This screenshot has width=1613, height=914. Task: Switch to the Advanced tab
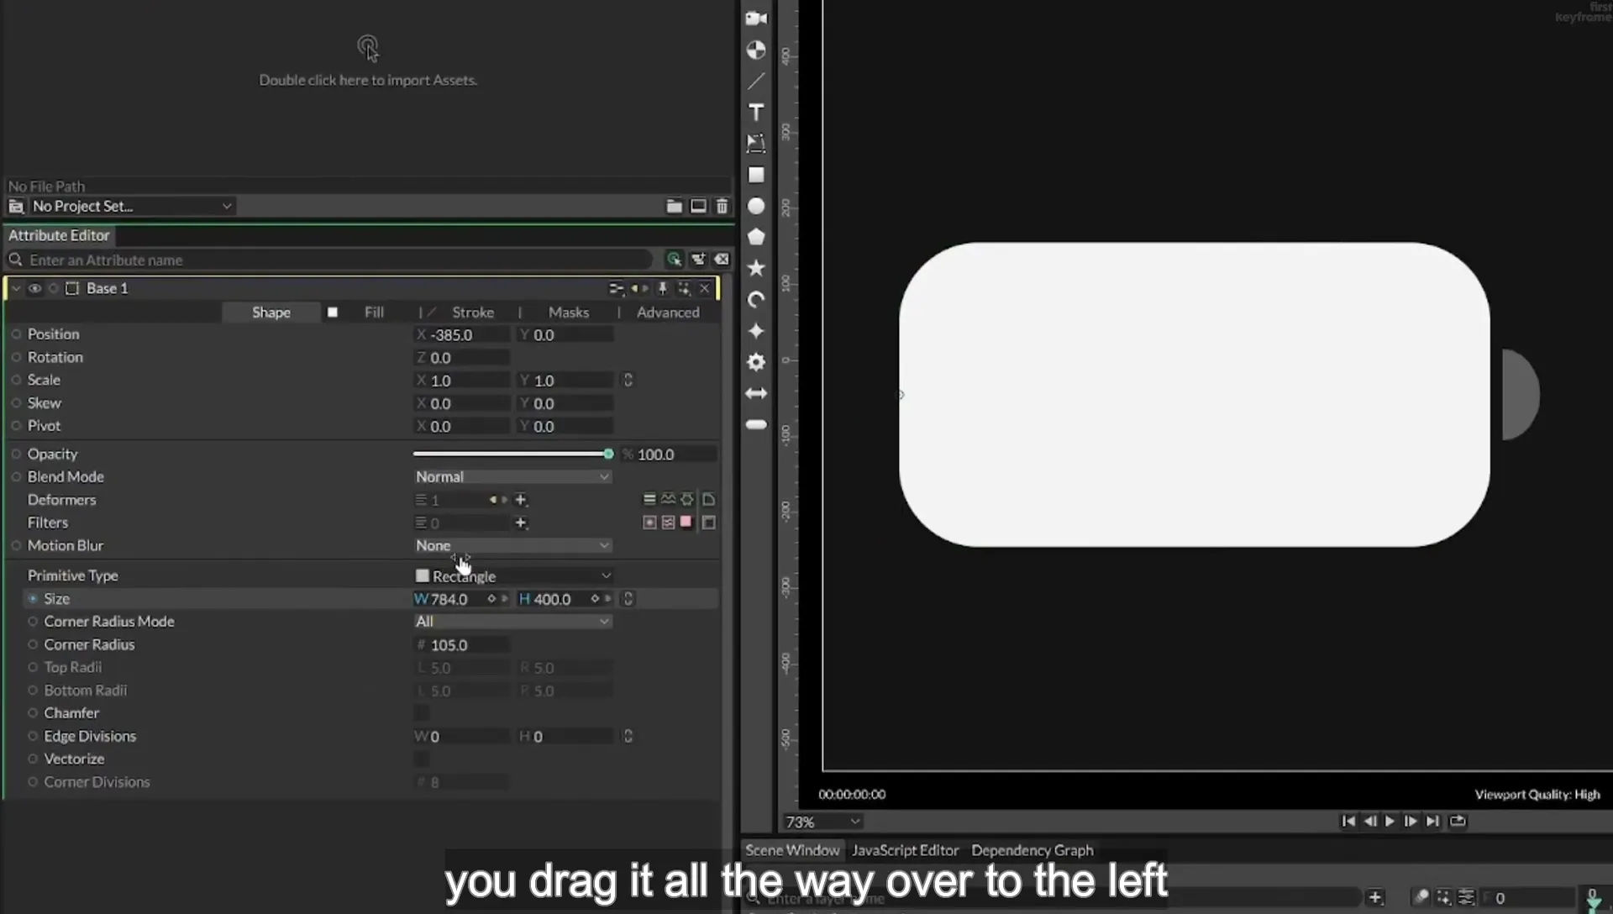point(668,312)
